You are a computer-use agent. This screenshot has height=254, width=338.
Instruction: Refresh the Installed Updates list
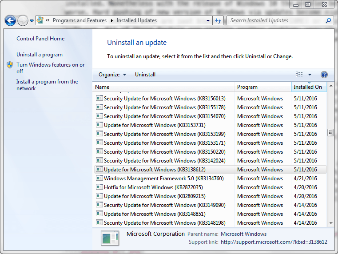point(218,21)
